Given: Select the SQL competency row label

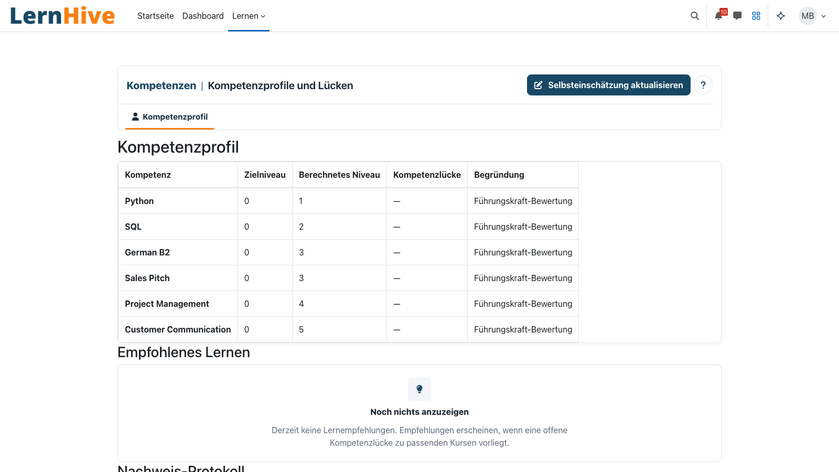Looking at the screenshot, I should click(x=133, y=227).
